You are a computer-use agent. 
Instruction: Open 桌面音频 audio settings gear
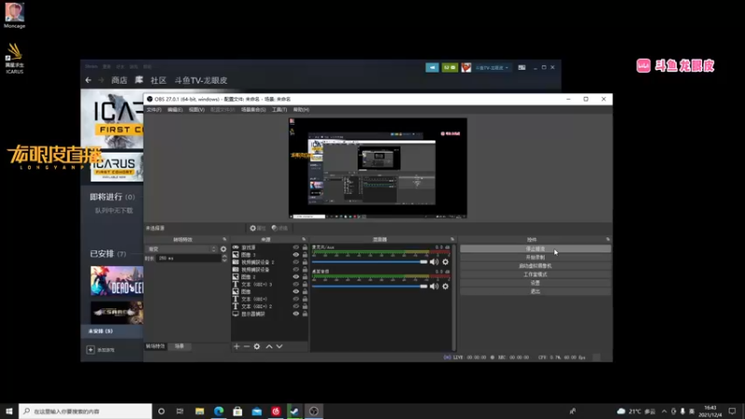(445, 286)
